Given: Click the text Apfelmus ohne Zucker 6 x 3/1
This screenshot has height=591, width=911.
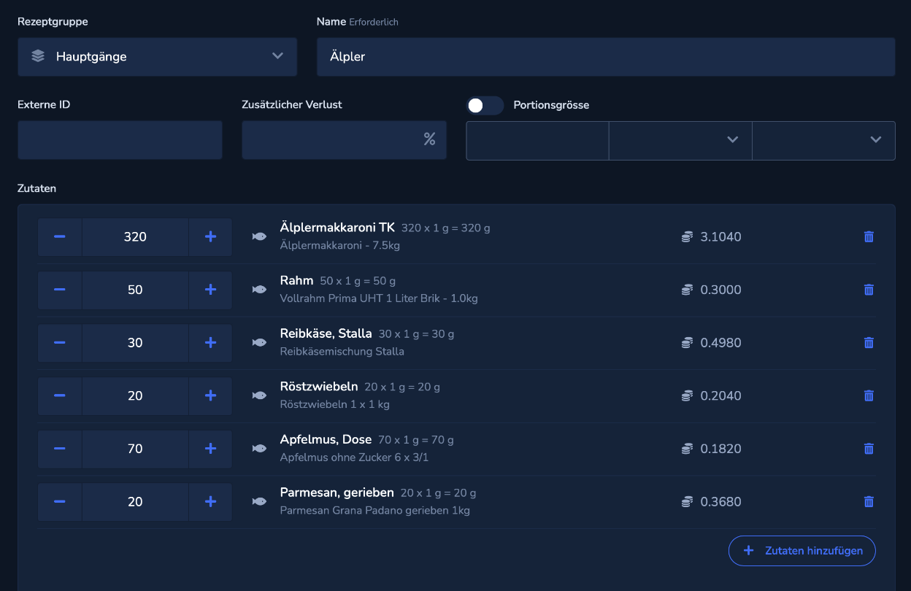Looking at the screenshot, I should 355,457.
